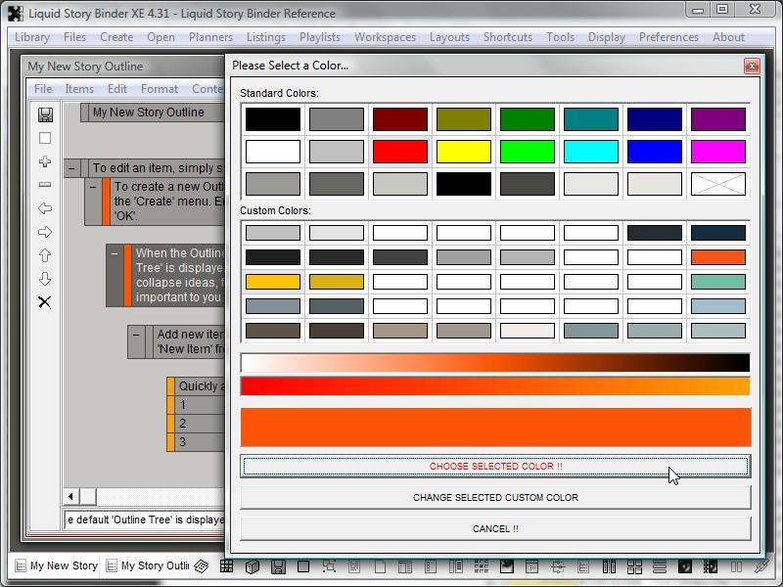Click the right arrow indent icon
This screenshot has height=587, width=783.
(45, 232)
